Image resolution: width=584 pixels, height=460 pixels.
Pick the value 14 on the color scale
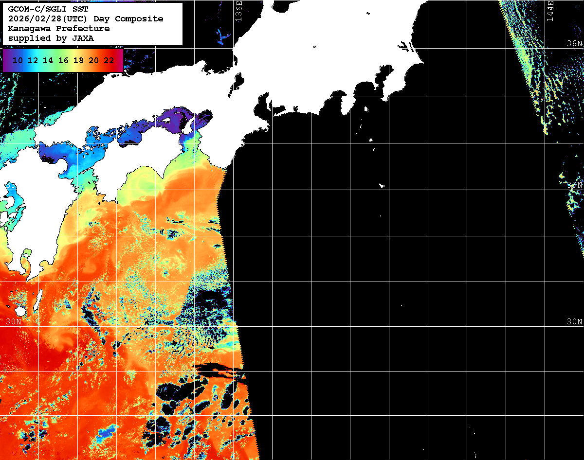pos(48,61)
